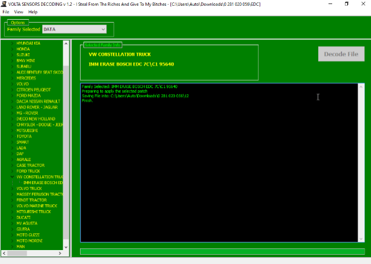This screenshot has width=371, height=264.
Task: Click log console scroll up arrow
Action: coord(361,87)
